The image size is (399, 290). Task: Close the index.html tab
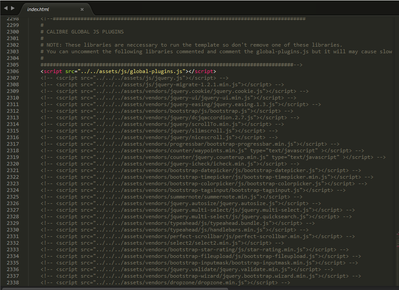[82, 8]
